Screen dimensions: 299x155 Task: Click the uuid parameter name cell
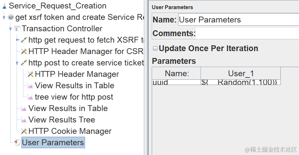click(x=177, y=82)
